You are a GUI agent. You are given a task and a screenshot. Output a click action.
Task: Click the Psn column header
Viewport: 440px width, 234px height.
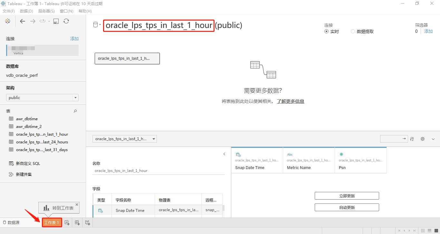(x=361, y=160)
